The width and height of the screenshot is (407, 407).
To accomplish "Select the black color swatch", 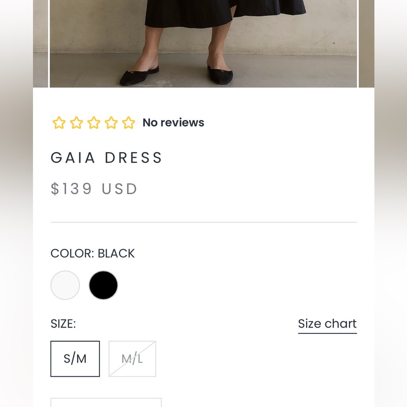I will 103,285.
